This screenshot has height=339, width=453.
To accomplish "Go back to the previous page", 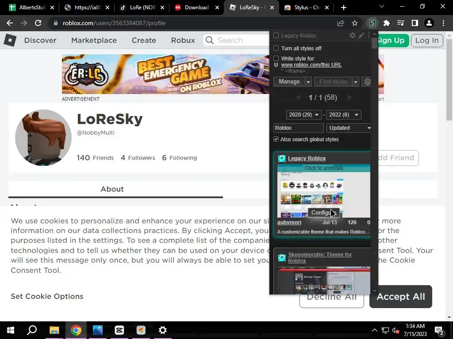I will 10,23.
